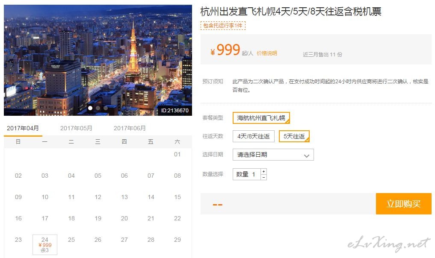Screen dimensions: 435x258
Task: Decrease quantity with the minus stepper
Action: tap(263, 177)
